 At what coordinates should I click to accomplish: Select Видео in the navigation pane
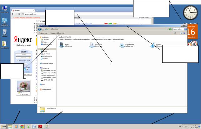point(44,52)
